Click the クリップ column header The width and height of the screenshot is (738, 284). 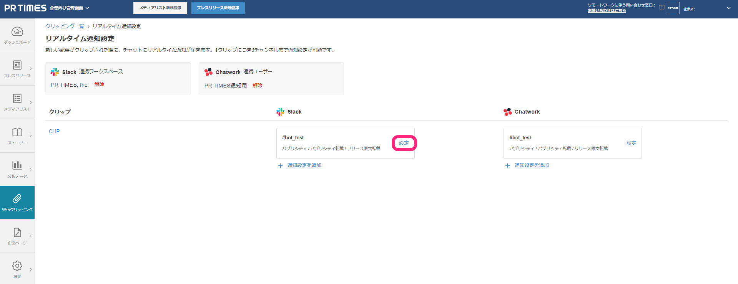coord(60,112)
